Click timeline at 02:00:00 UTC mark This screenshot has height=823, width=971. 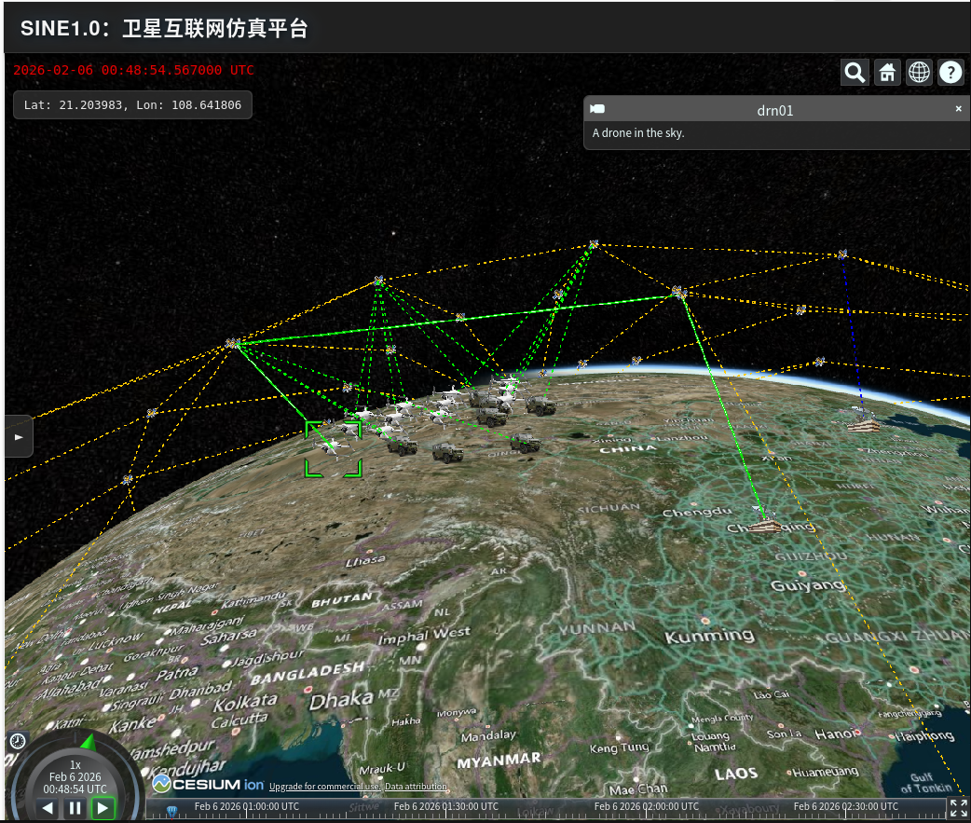coord(646,806)
